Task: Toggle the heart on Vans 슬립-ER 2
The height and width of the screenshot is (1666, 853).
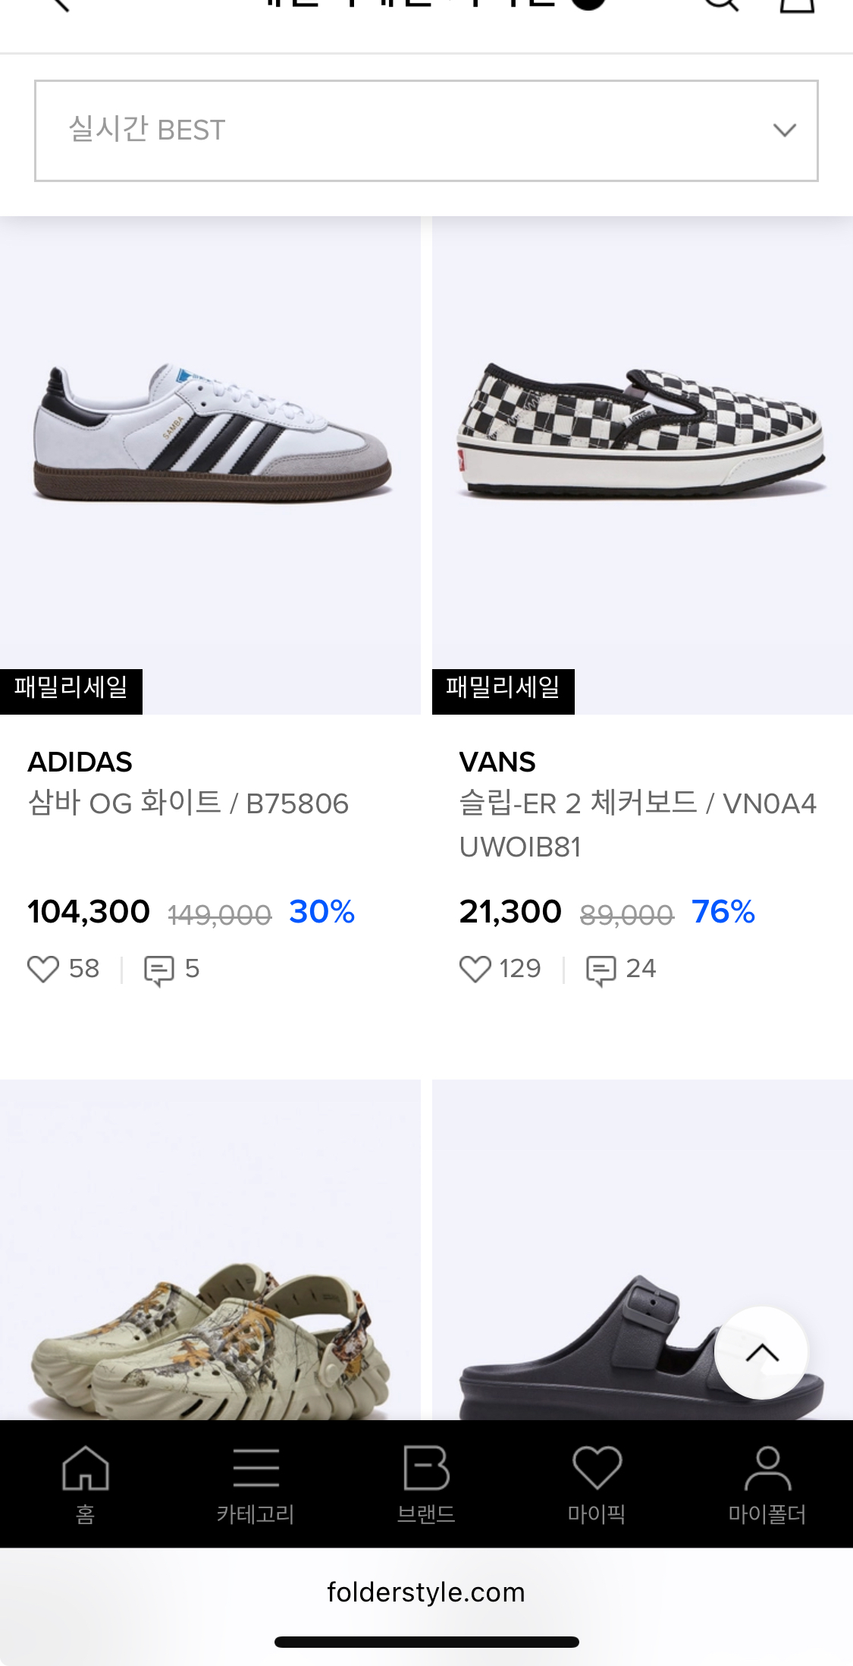Action: point(475,969)
